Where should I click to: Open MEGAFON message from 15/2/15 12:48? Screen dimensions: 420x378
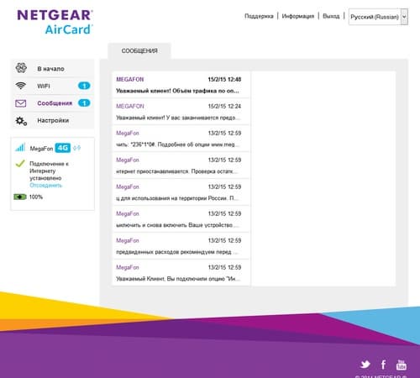181,85
